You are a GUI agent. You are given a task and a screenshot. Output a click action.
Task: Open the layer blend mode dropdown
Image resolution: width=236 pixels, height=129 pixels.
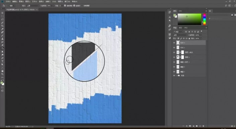(180, 35)
